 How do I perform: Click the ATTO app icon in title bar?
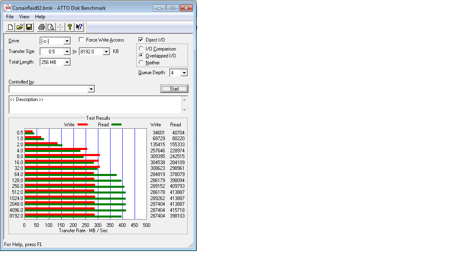7,8
